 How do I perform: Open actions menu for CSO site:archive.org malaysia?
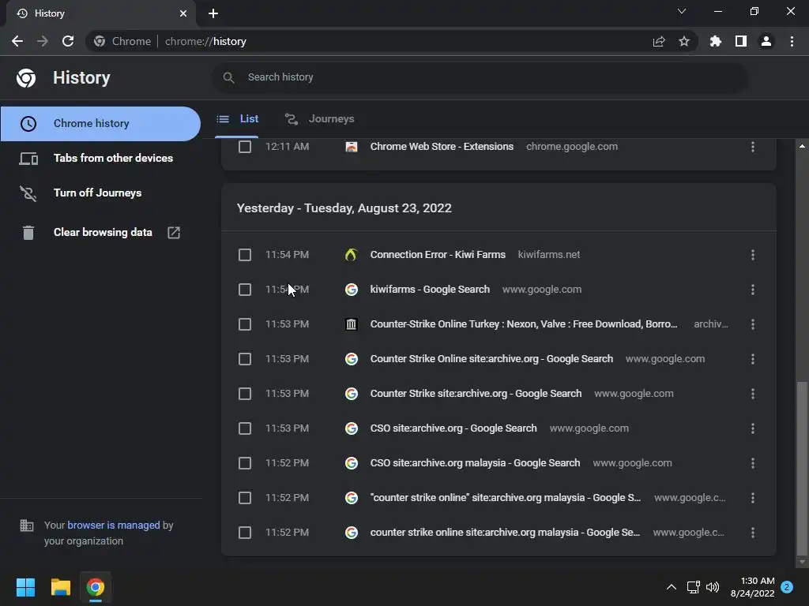[x=753, y=463]
